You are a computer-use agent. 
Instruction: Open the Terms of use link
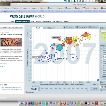(30, 92)
